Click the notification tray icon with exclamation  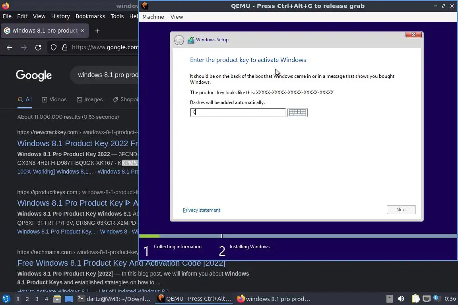click(x=437, y=298)
